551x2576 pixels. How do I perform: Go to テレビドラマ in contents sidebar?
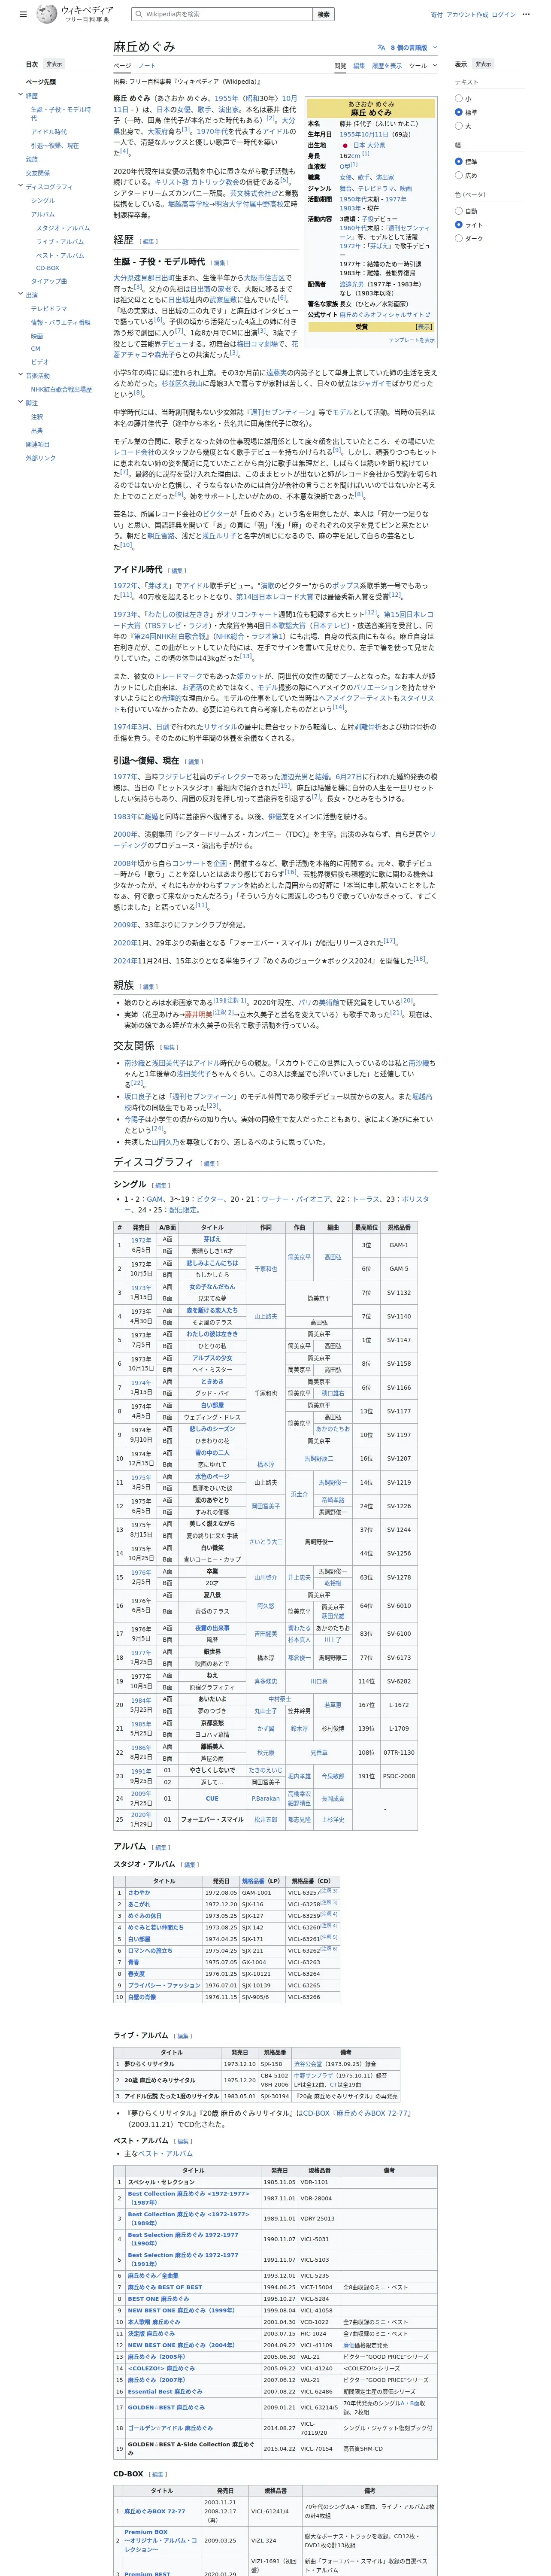pyautogui.click(x=49, y=309)
